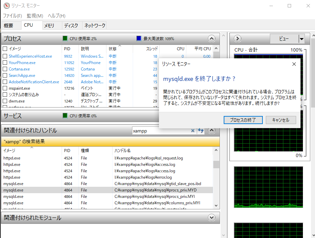Confirm with the End Process (プロセスの終了) button
The height and width of the screenshot is (238, 315).
(x=243, y=120)
